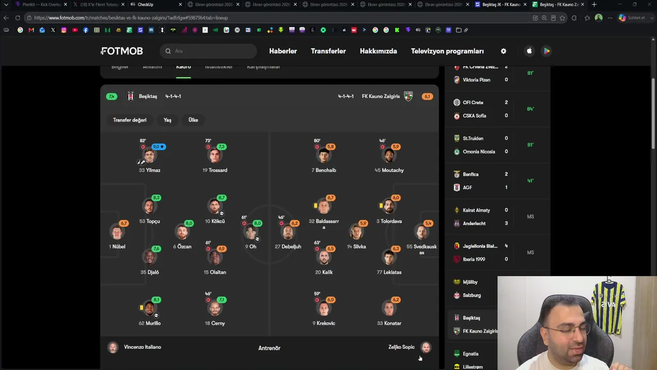
Task: Open Trossard player photo
Action: pyautogui.click(x=215, y=156)
